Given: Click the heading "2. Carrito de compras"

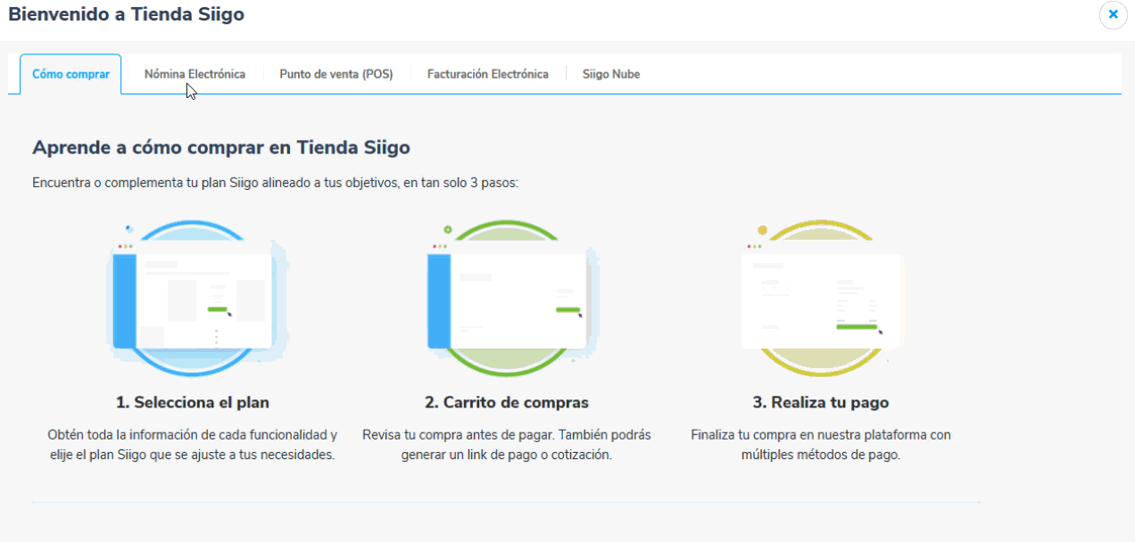Looking at the screenshot, I should [507, 403].
